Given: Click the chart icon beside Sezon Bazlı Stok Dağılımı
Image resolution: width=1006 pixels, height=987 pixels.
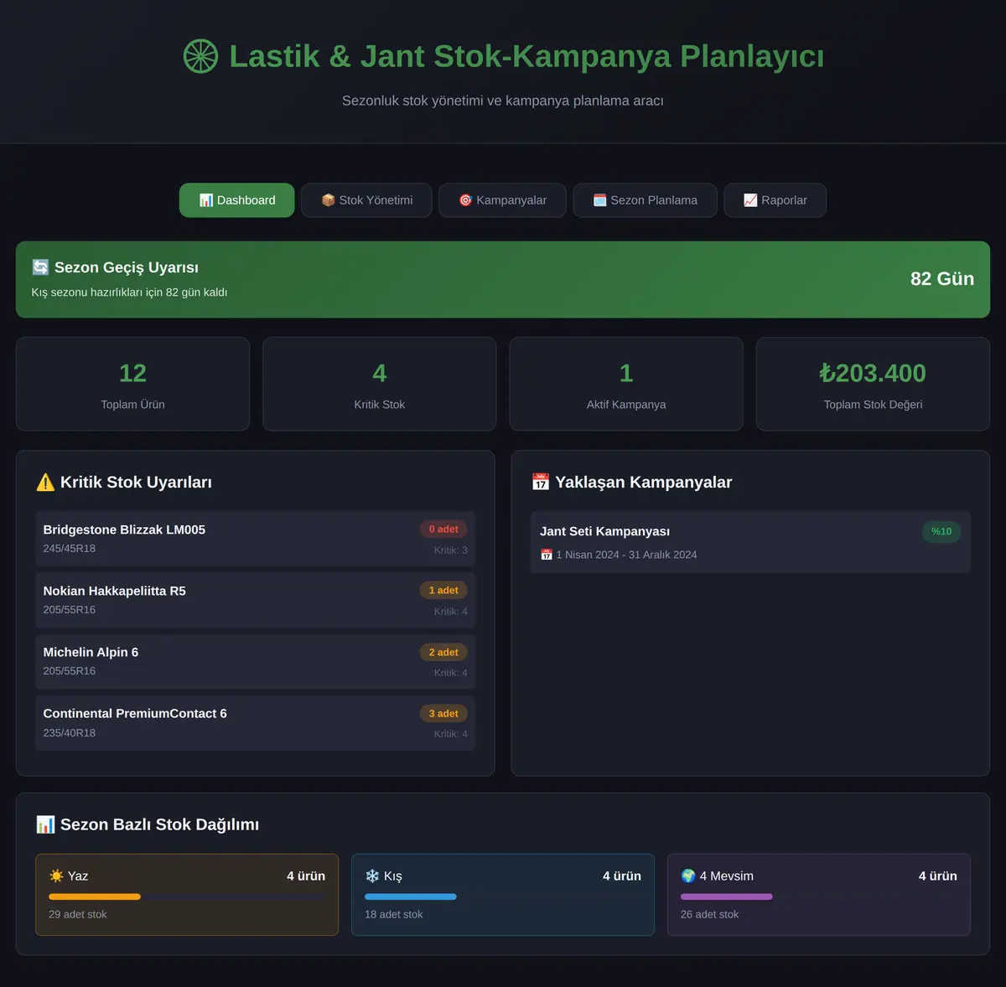Looking at the screenshot, I should click(45, 824).
